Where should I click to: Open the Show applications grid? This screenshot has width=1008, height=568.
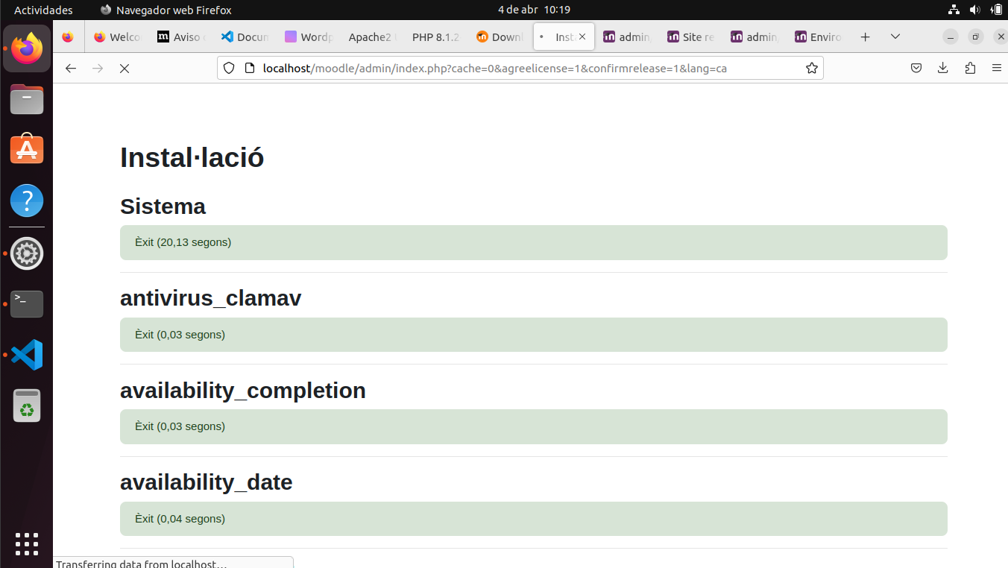point(26,543)
